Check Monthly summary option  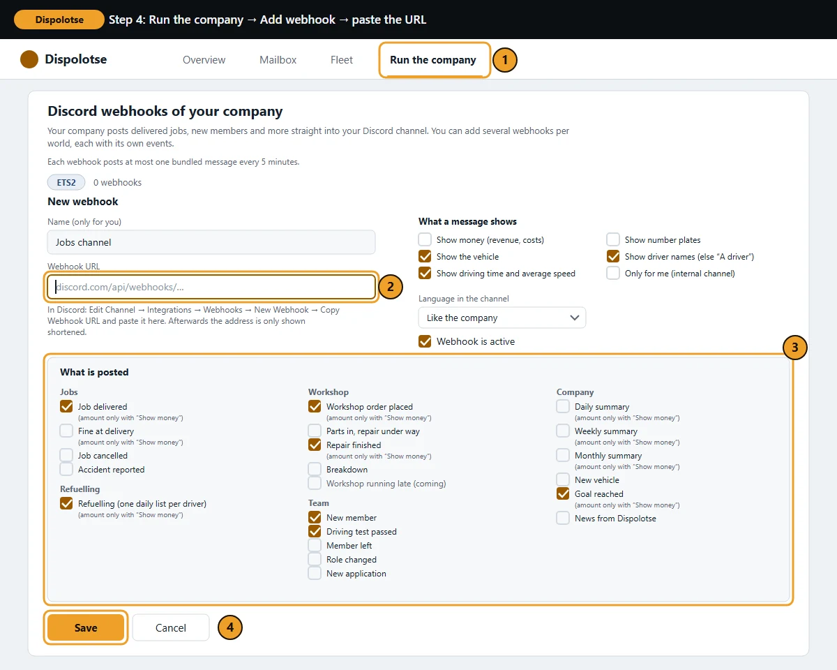point(563,455)
